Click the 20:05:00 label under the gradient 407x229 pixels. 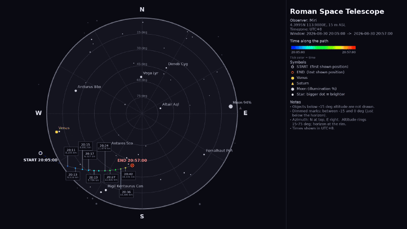[x=298, y=52]
